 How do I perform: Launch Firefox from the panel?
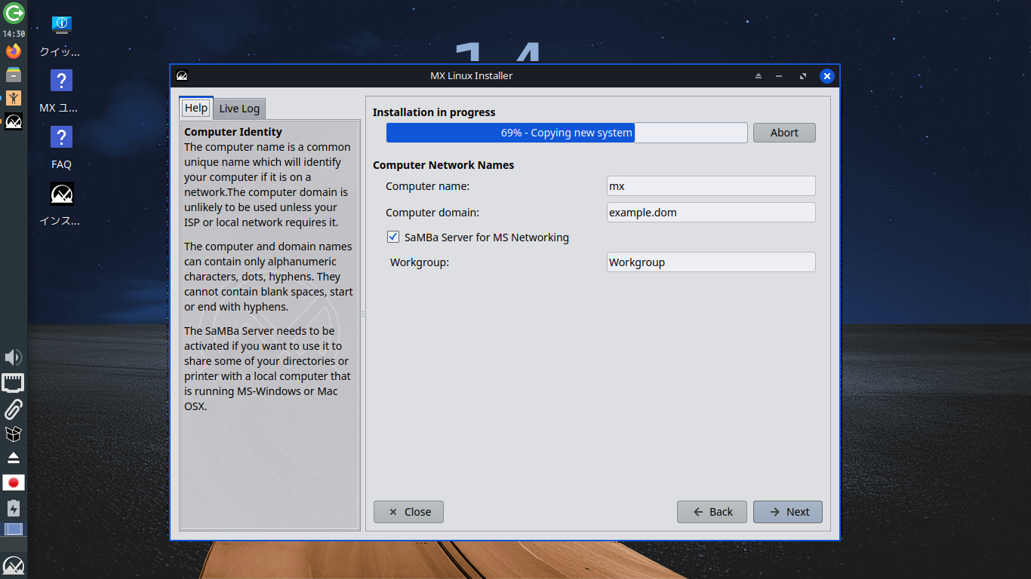[14, 51]
